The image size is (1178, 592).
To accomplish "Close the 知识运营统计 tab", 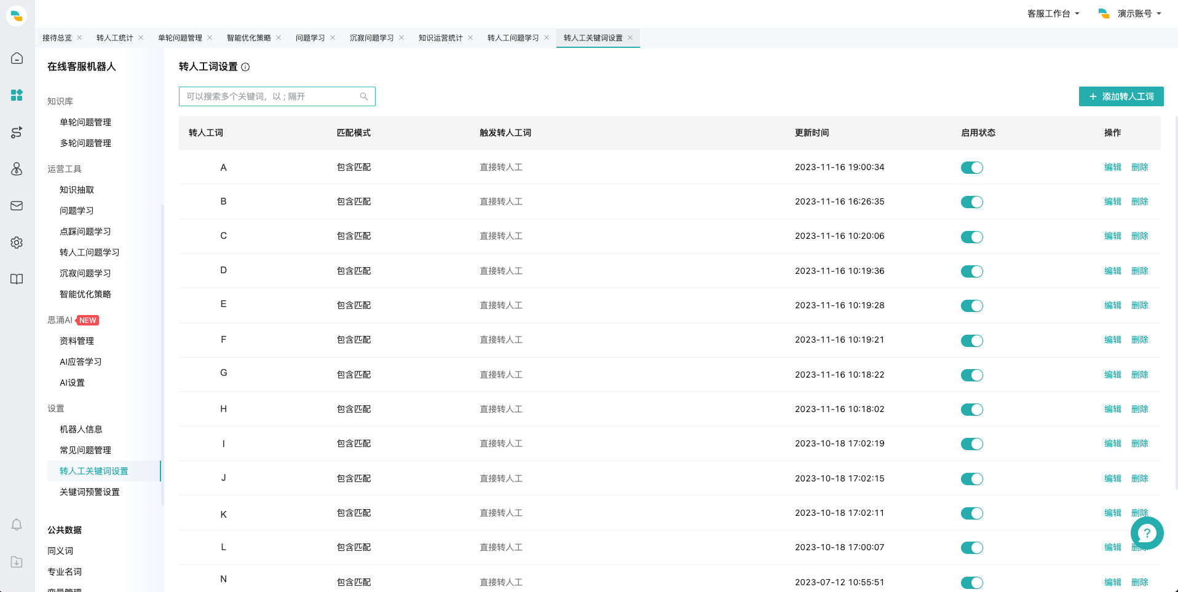I will pyautogui.click(x=470, y=37).
